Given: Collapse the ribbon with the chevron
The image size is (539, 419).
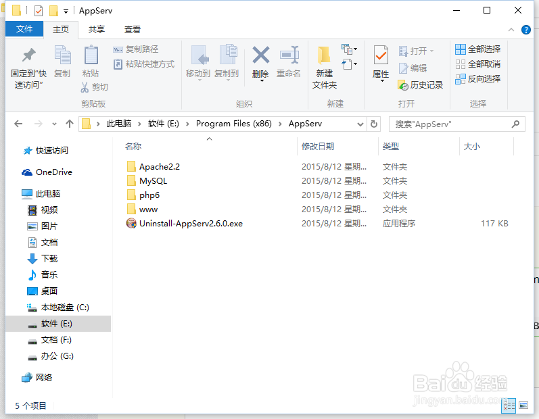Looking at the screenshot, I should [511, 30].
